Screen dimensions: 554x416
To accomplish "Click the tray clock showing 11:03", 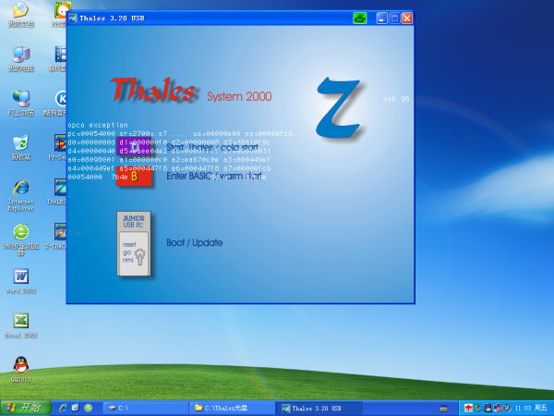I will click(x=523, y=409).
